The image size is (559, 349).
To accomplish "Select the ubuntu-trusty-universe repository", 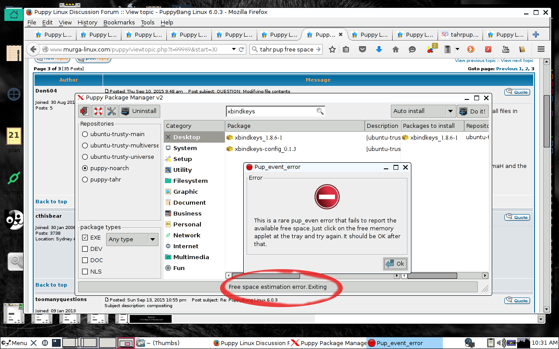I will pos(118,157).
